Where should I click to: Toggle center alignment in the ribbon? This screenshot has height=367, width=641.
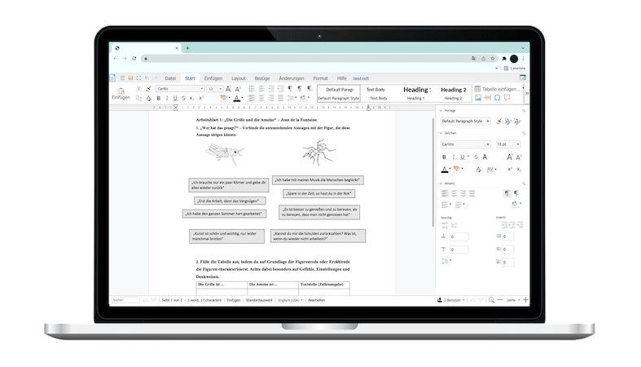[261, 98]
